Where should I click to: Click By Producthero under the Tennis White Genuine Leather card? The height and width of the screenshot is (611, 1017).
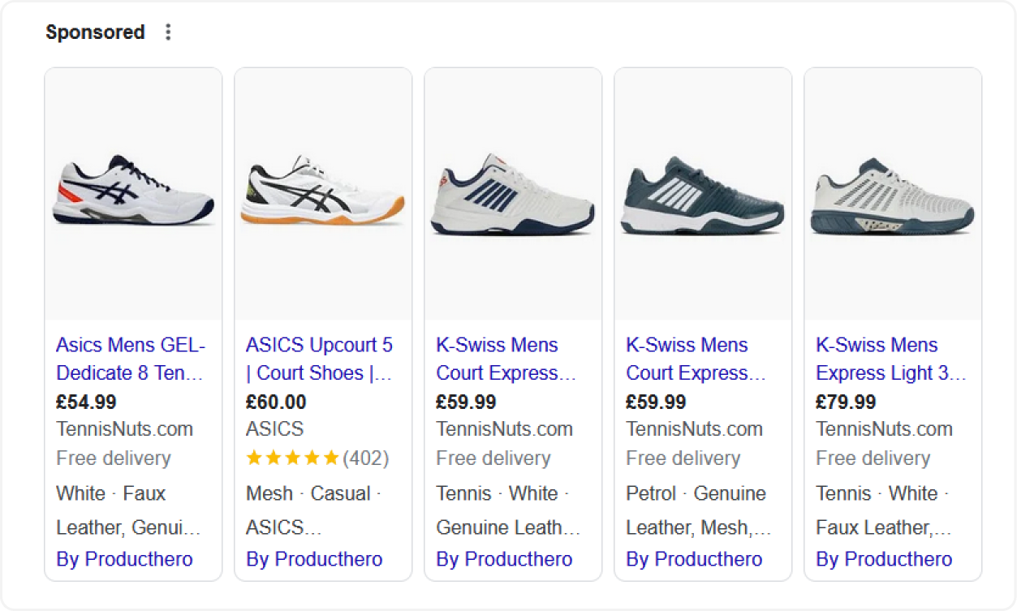coord(504,559)
